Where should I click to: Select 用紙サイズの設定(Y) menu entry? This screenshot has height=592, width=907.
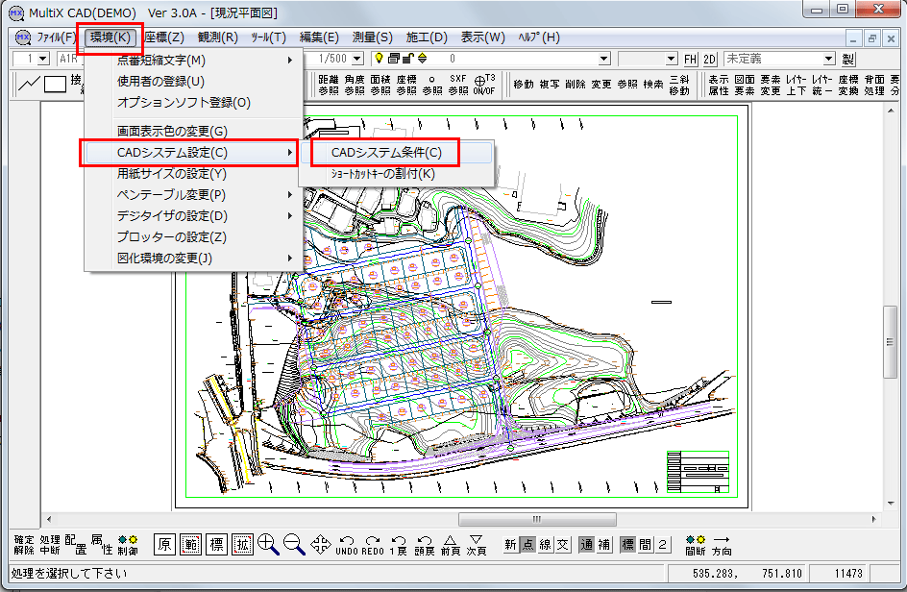tap(171, 174)
